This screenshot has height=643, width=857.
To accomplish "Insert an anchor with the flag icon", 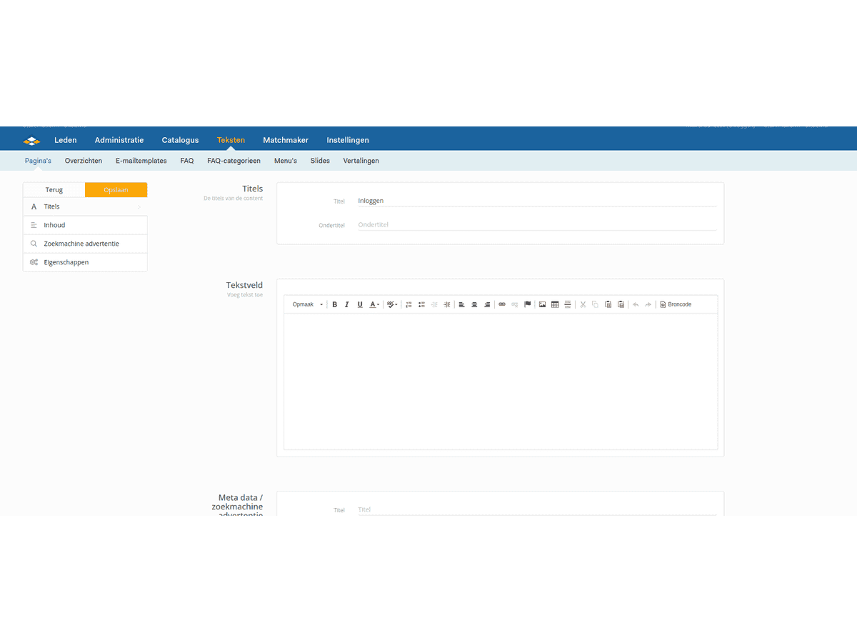I will 528,304.
